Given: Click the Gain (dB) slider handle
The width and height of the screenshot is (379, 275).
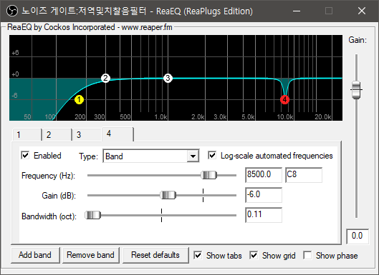Looking at the screenshot, I should [x=168, y=195].
